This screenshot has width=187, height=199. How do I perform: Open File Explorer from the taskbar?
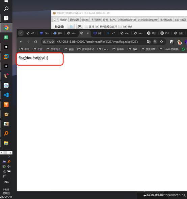point(6,143)
